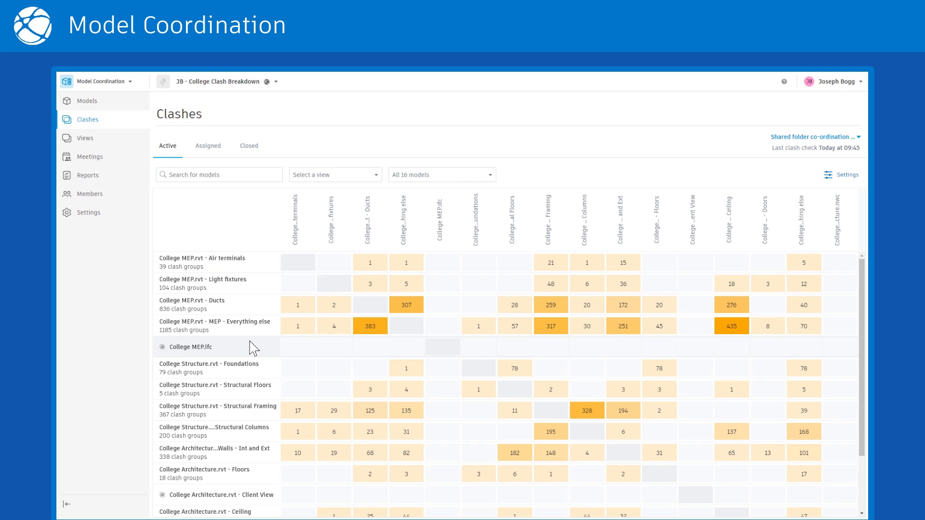
Task: Click the help question mark icon
Action: (x=784, y=82)
